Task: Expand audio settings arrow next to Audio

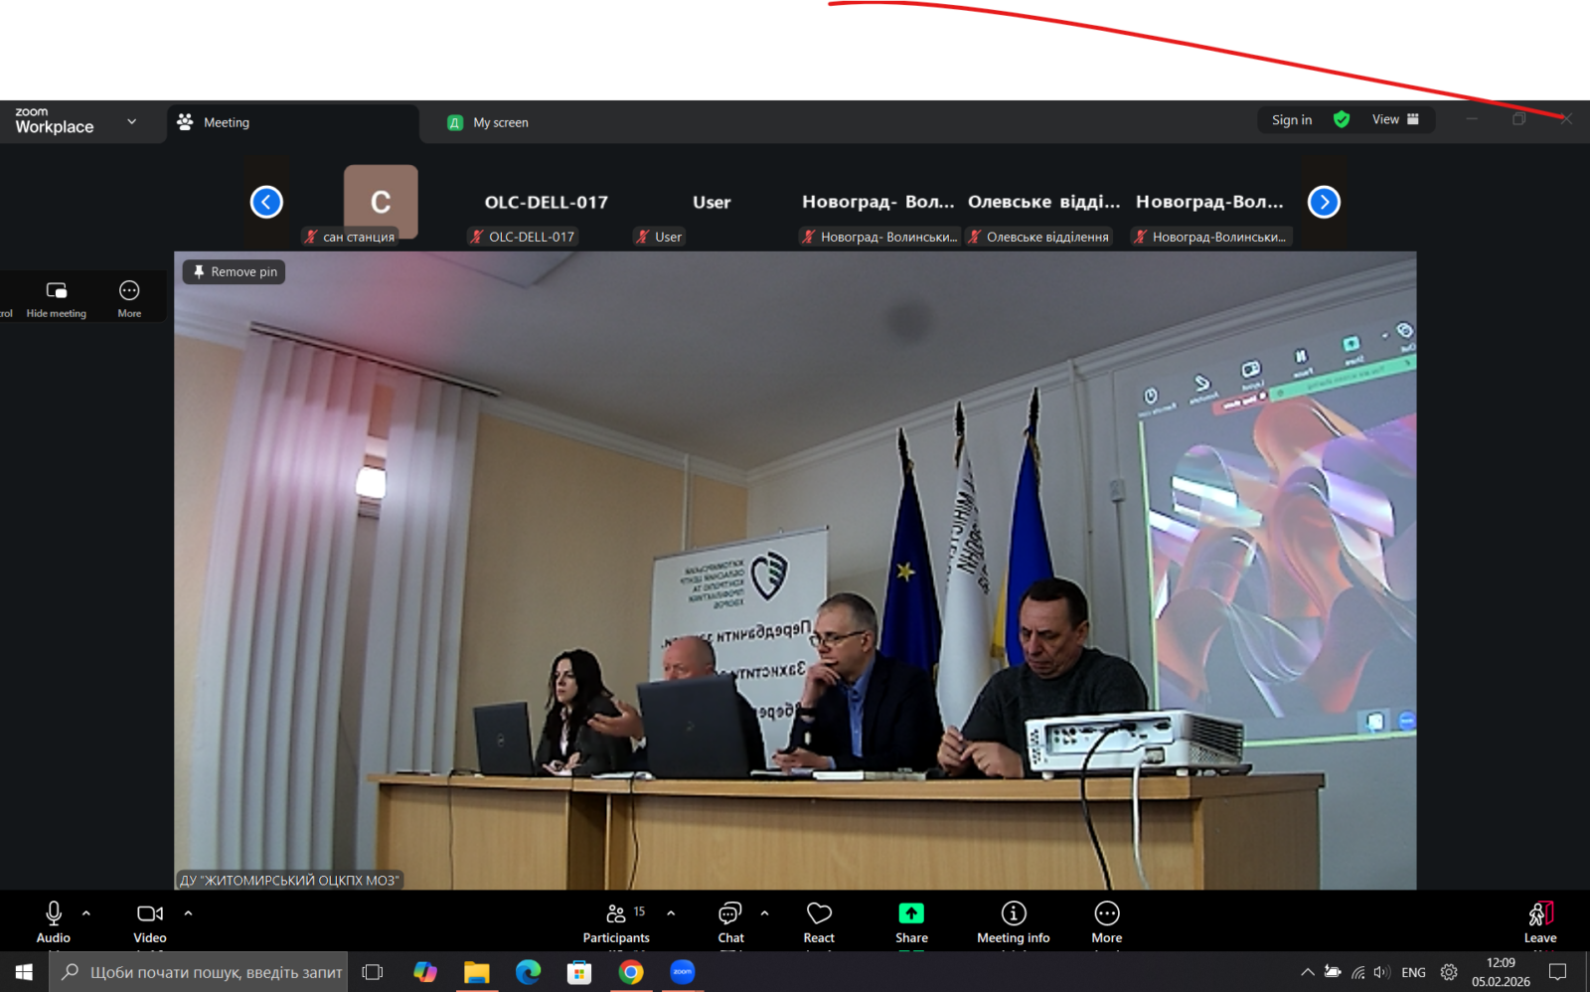Action: tap(86, 912)
